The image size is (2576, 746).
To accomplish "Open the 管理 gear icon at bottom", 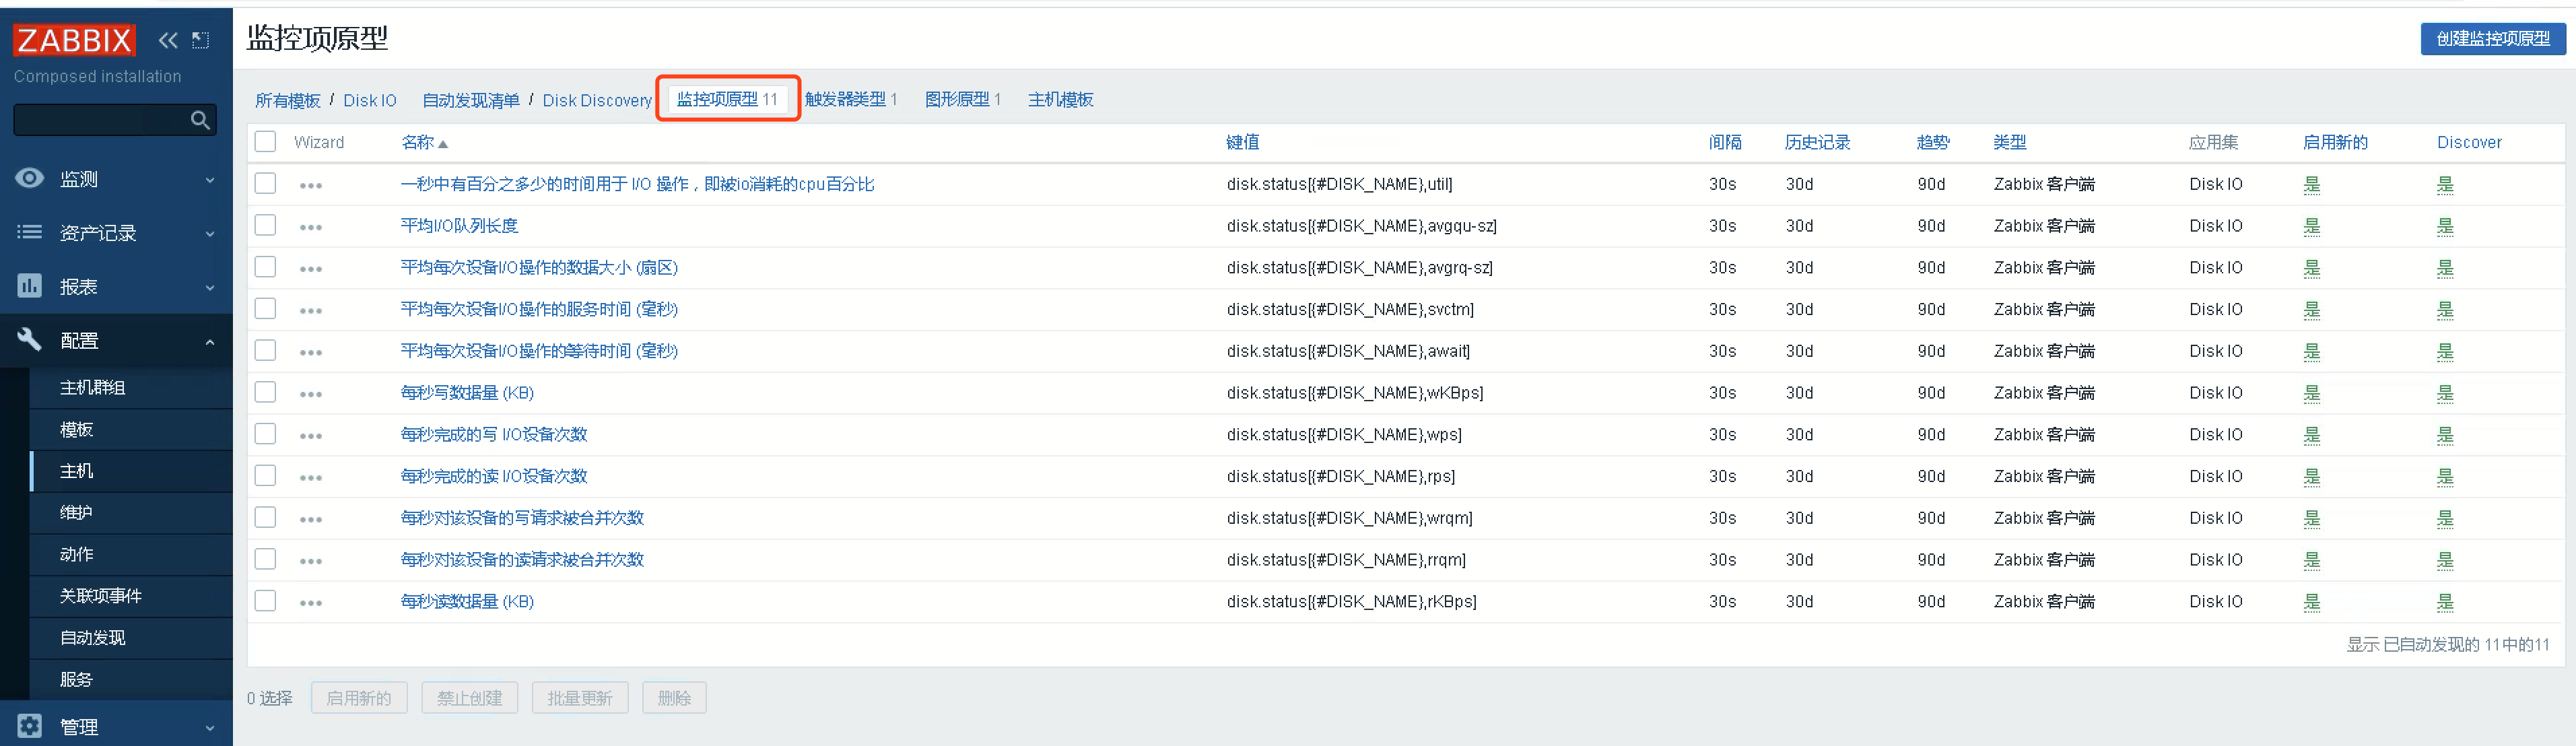I will tap(29, 726).
